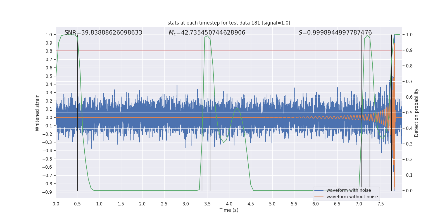Click the orange line sample in legend

[x=319, y=197]
